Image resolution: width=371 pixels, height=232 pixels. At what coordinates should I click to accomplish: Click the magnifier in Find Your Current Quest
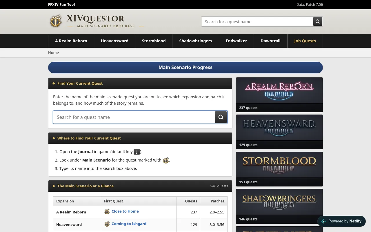(221, 117)
